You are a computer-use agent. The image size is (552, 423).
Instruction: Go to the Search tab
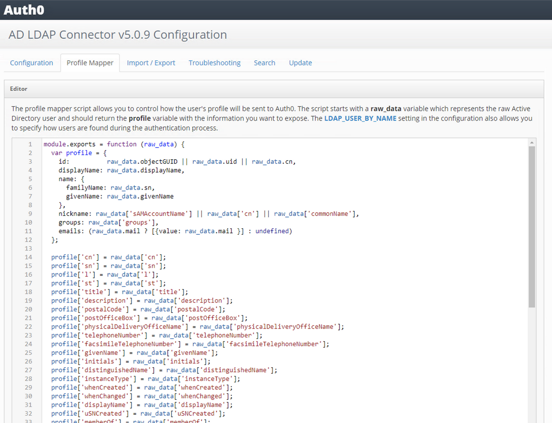264,63
